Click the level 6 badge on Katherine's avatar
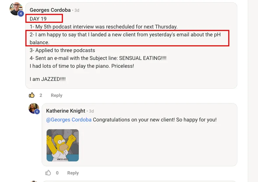The image size is (258, 182). click(37, 112)
